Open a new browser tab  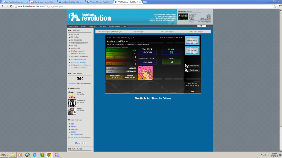[145, 2]
